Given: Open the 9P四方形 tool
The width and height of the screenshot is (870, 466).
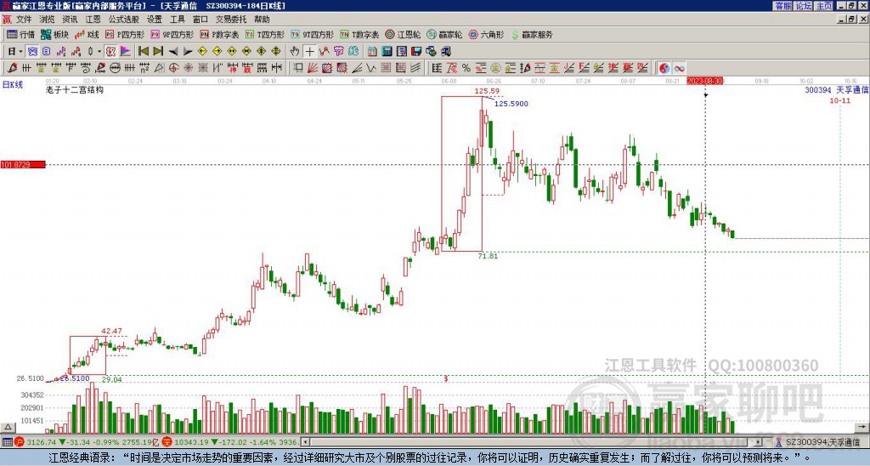Looking at the screenshot, I should (172, 34).
